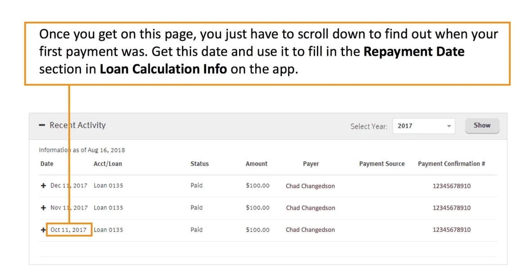The height and width of the screenshot is (272, 531).
Task: Click the Dec 11, 2017 date
Action: (x=69, y=186)
